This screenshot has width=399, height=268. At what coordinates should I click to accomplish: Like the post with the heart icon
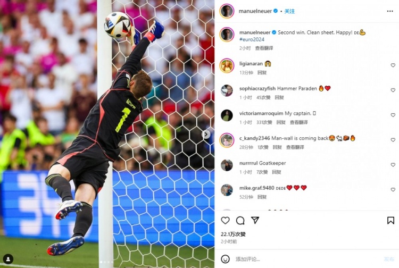[x=225, y=221]
